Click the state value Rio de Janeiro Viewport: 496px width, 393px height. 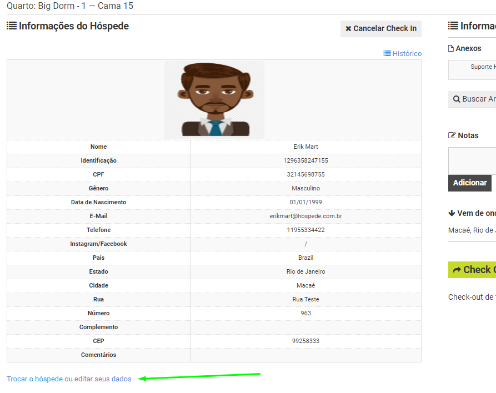305,271
